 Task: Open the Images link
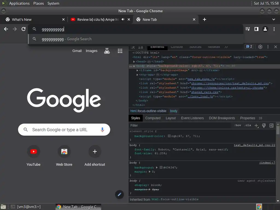tap(91, 51)
